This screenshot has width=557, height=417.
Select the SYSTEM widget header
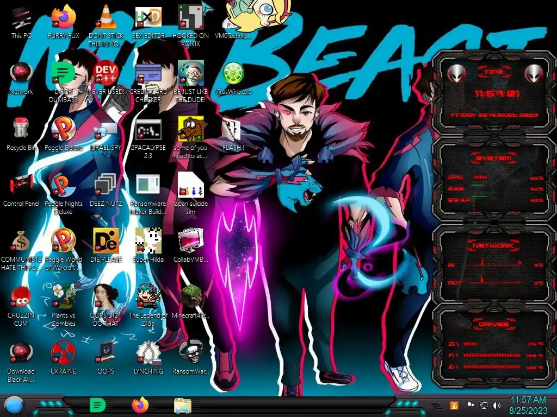(493, 158)
